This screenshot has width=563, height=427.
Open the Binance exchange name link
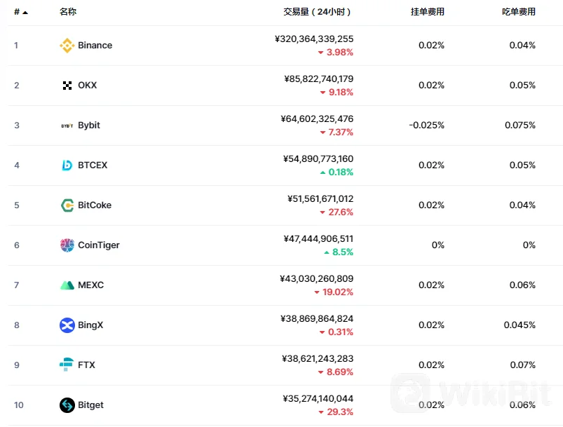tap(95, 46)
